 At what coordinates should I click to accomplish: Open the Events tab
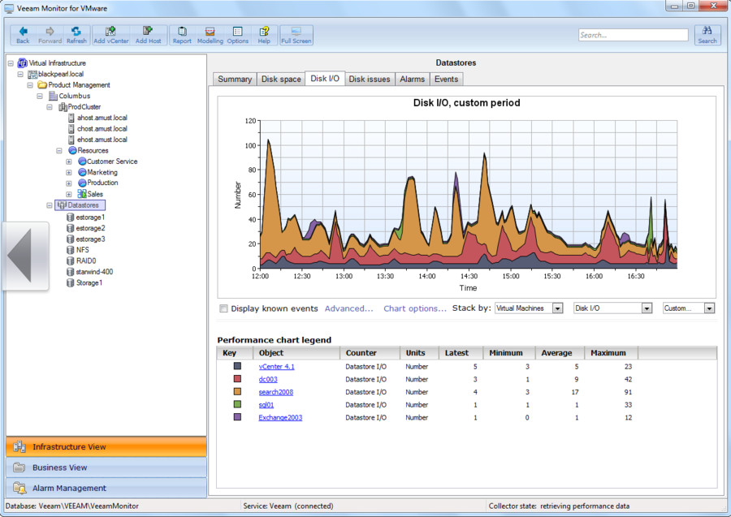coord(446,80)
